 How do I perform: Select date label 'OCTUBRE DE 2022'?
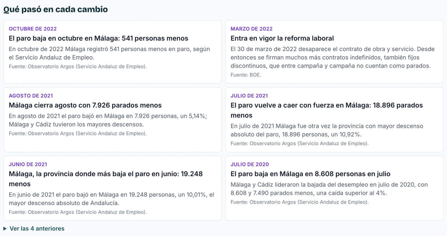33,29
